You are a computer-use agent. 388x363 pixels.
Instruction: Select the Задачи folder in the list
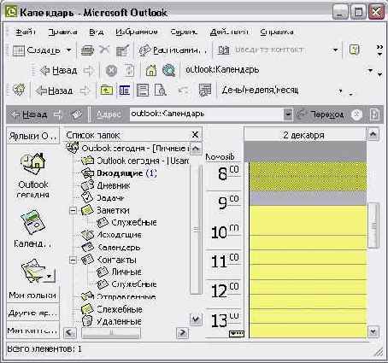pos(103,198)
